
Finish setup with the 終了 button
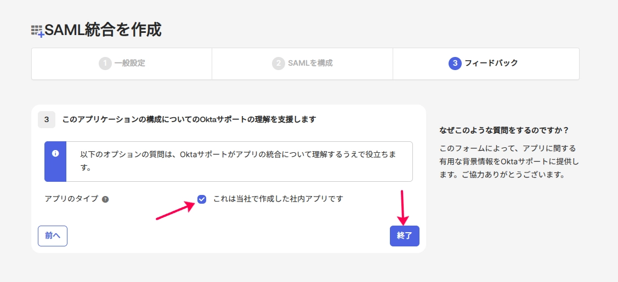point(404,236)
